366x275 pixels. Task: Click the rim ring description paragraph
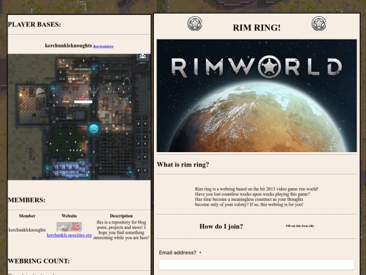tap(256, 197)
